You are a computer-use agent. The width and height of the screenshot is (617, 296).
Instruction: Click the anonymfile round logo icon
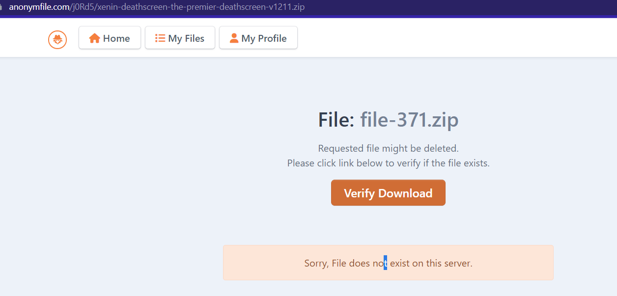(x=57, y=39)
